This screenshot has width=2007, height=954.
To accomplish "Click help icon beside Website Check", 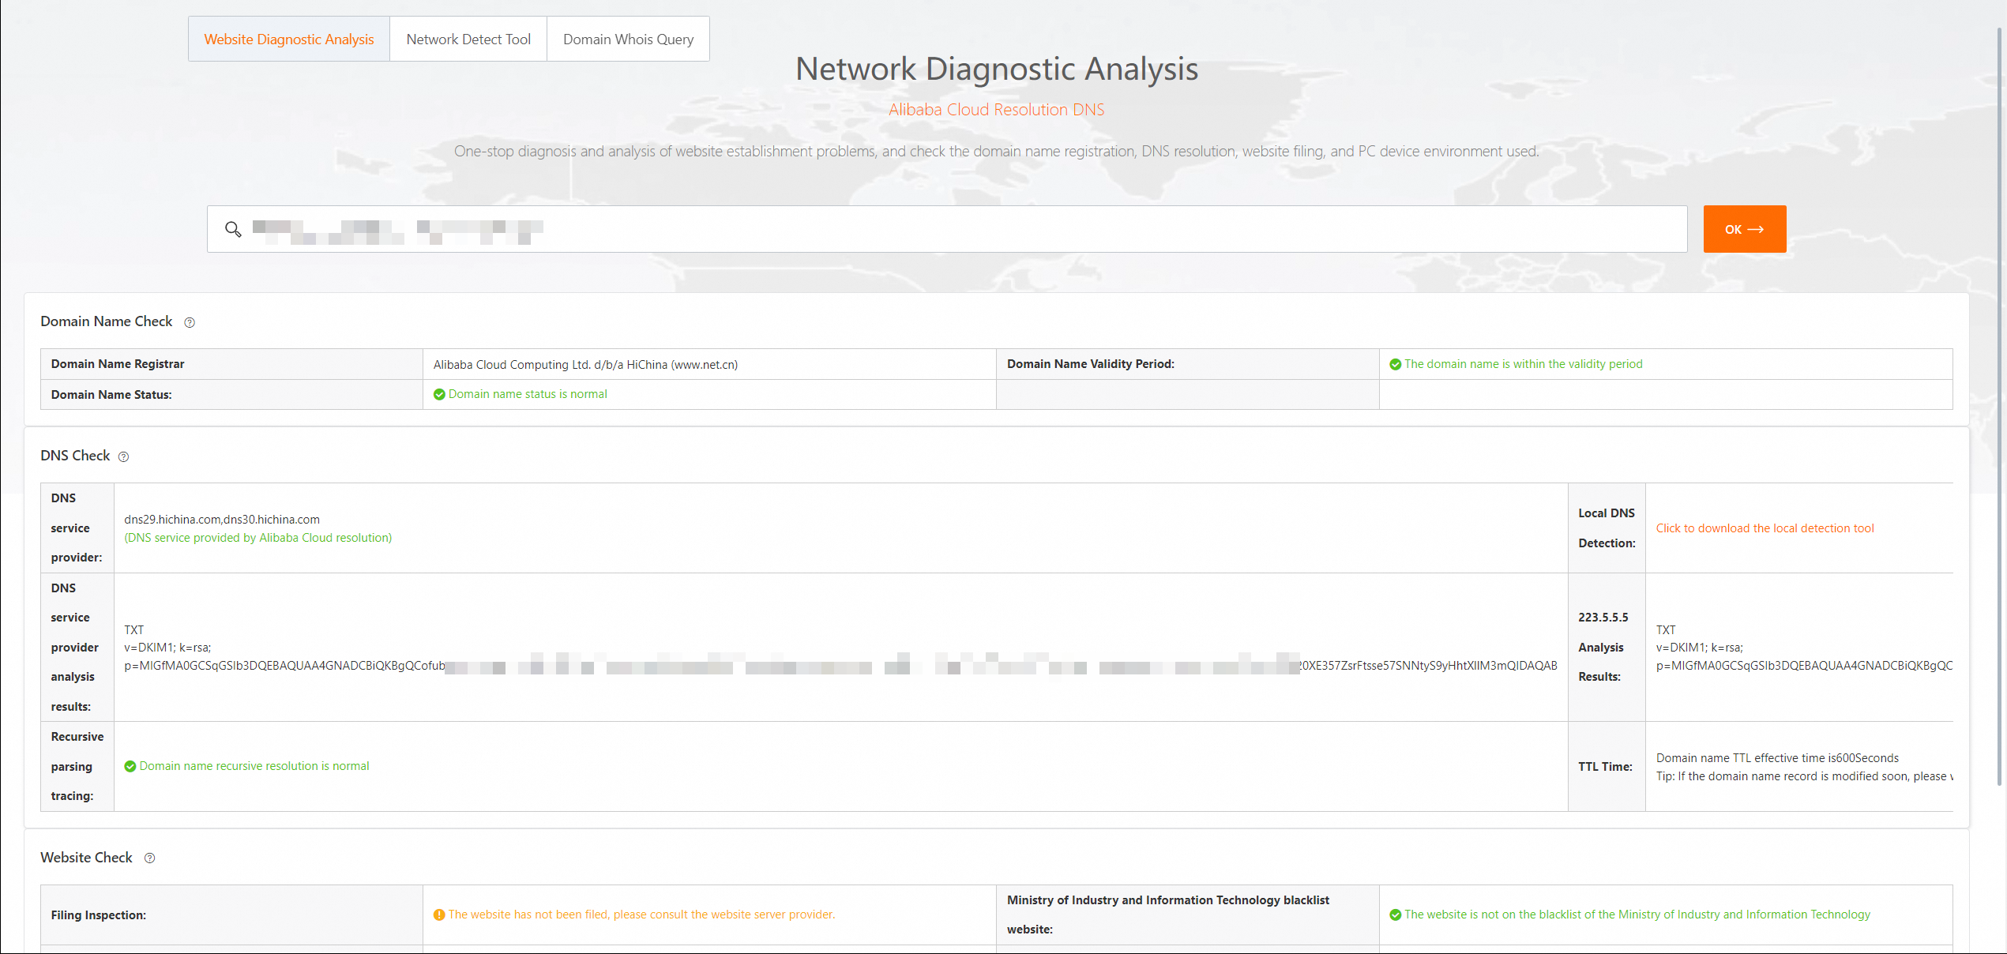I will click(149, 858).
